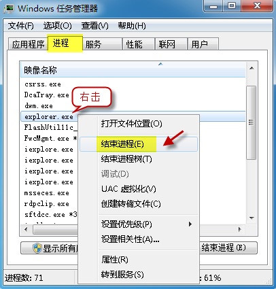Screen dimensions: 276x289
Task: Click the Task Manager title bar icon
Action: pyautogui.click(x=9, y=8)
